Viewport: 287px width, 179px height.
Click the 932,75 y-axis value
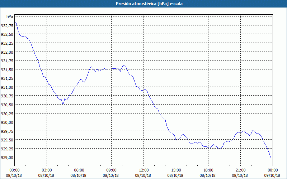point(7,26)
